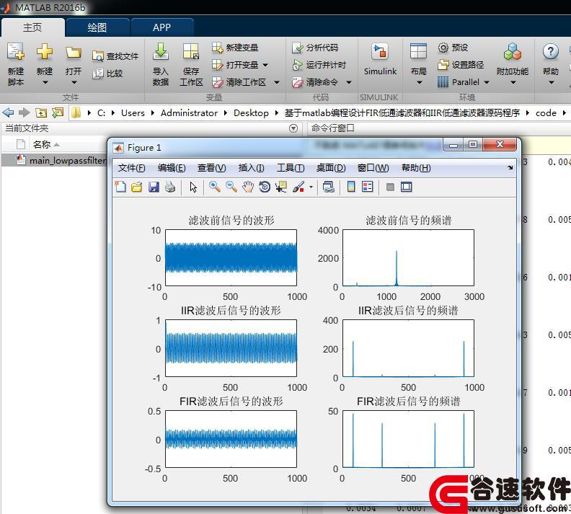Click the yellow plus 新建 icon
Image resolution: width=571 pixels, height=514 pixels.
pos(45,52)
